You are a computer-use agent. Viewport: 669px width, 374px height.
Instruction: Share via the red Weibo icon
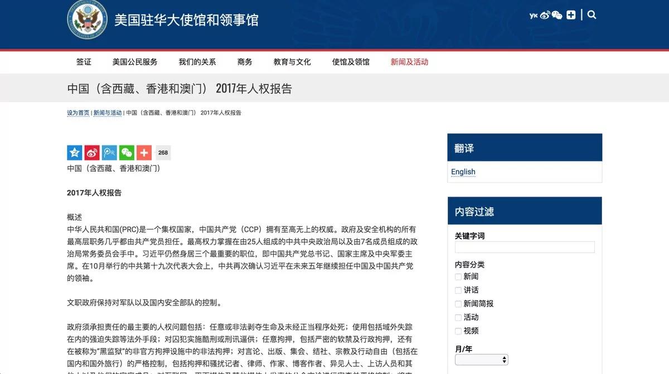coord(92,152)
